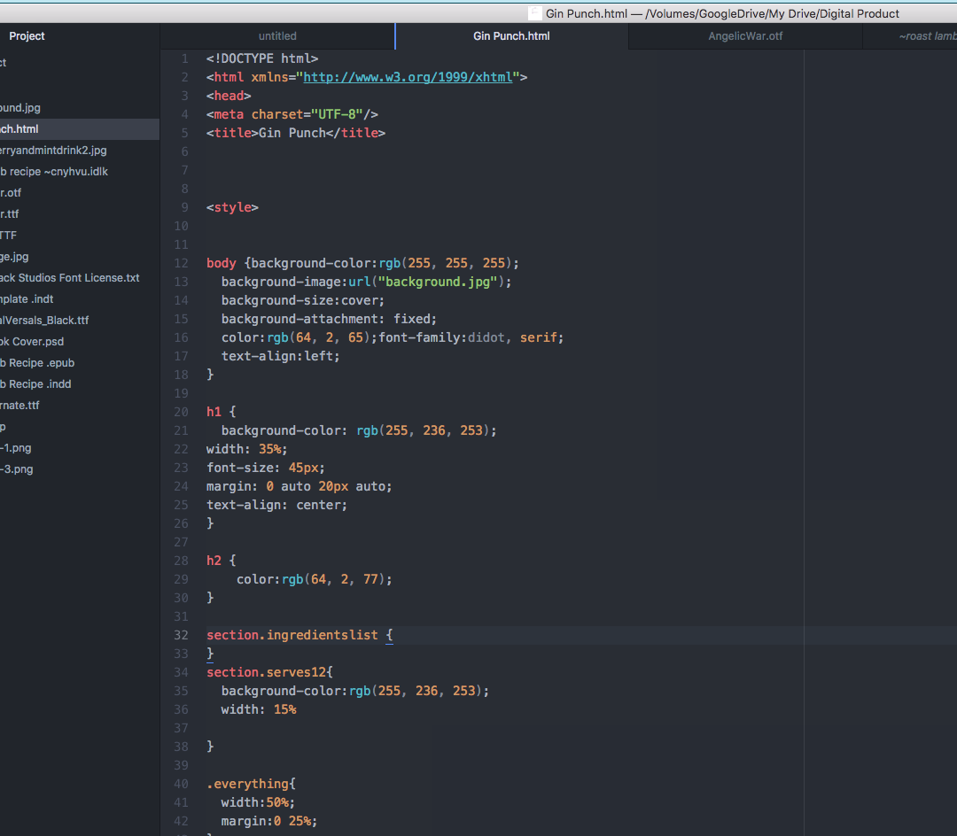
Task: Activate the Gin Punch.html tab
Action: coord(511,35)
